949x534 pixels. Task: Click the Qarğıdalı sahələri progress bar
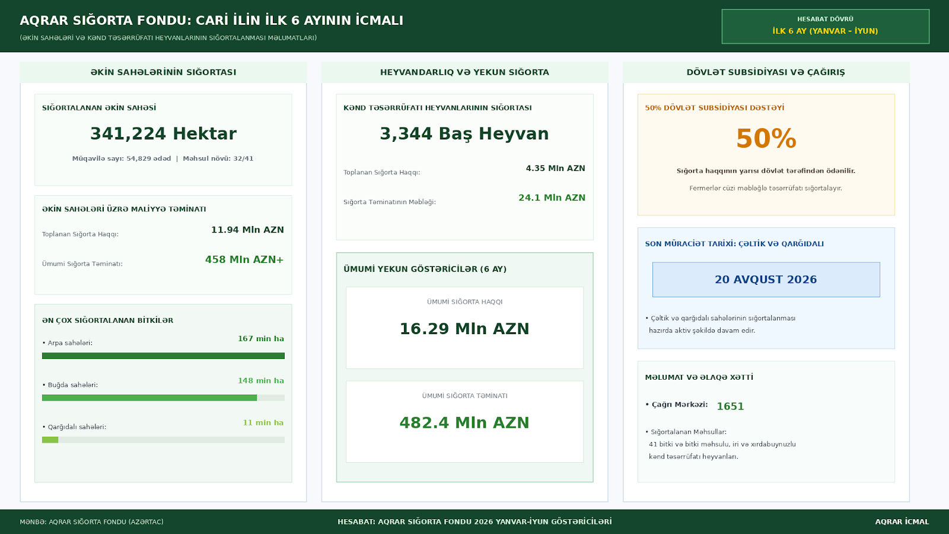[x=163, y=440]
